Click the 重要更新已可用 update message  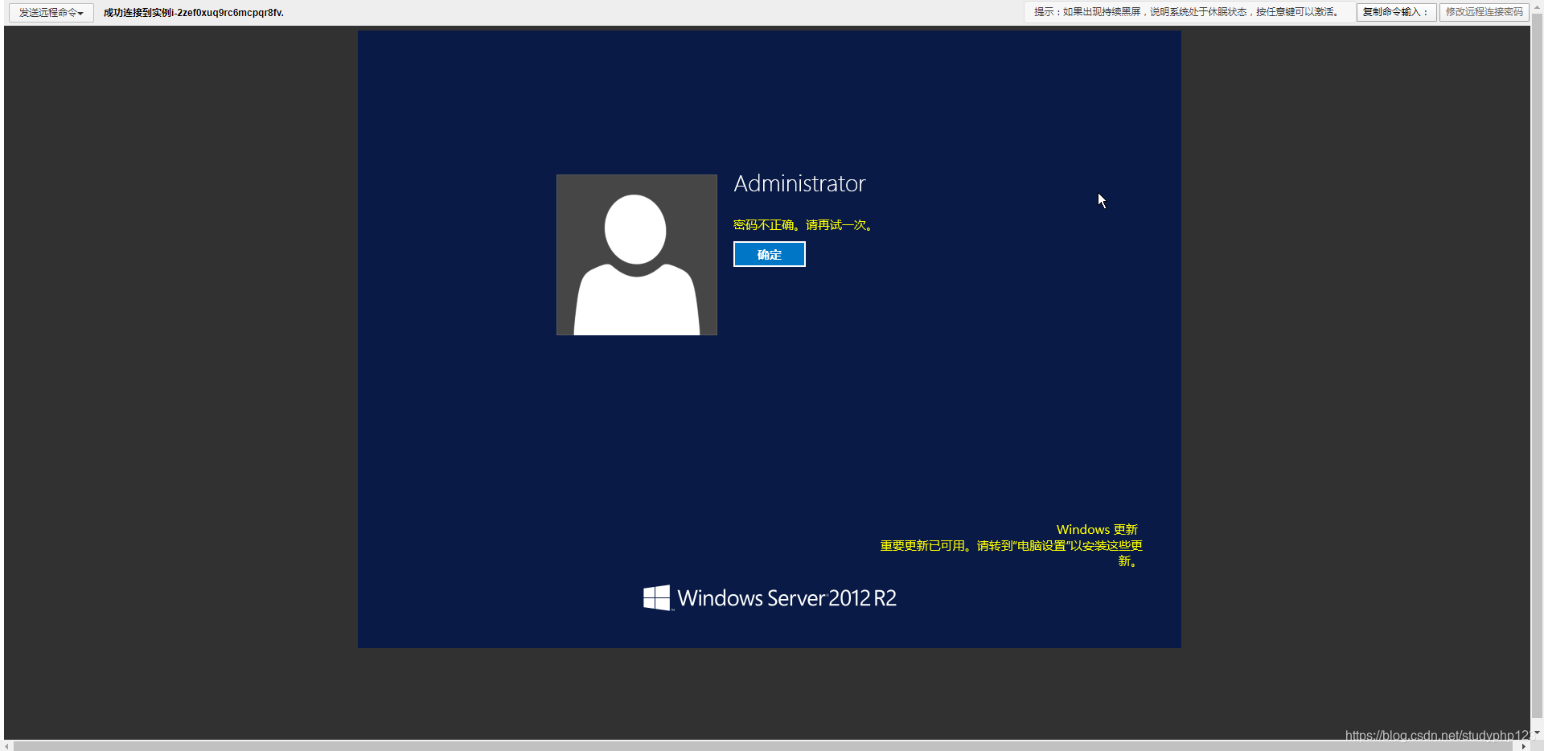[1011, 553]
